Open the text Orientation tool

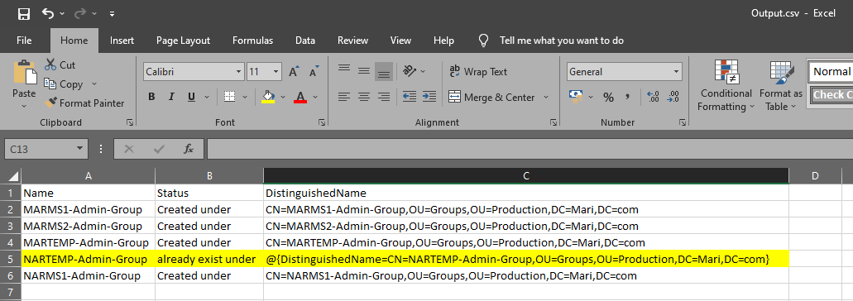point(410,71)
